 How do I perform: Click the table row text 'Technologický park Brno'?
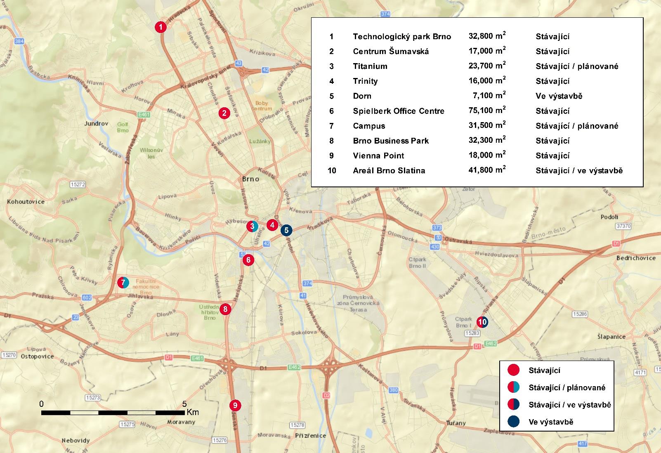click(402, 36)
